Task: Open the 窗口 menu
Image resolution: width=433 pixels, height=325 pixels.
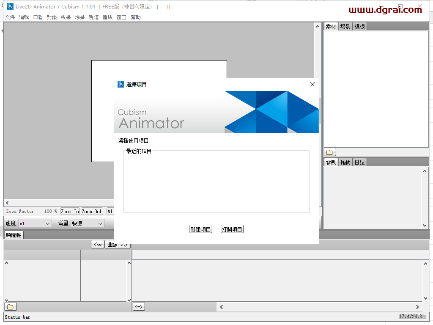Action: point(121,17)
